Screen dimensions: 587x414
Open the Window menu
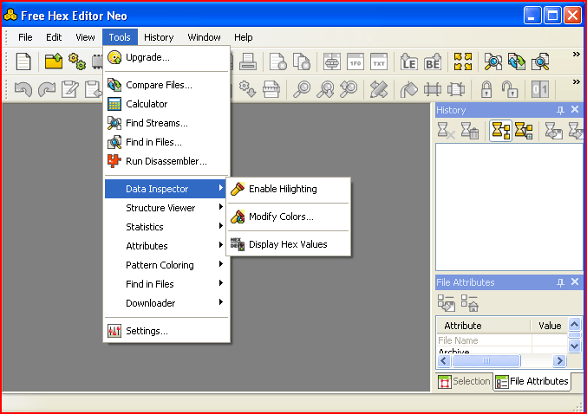[x=204, y=37]
